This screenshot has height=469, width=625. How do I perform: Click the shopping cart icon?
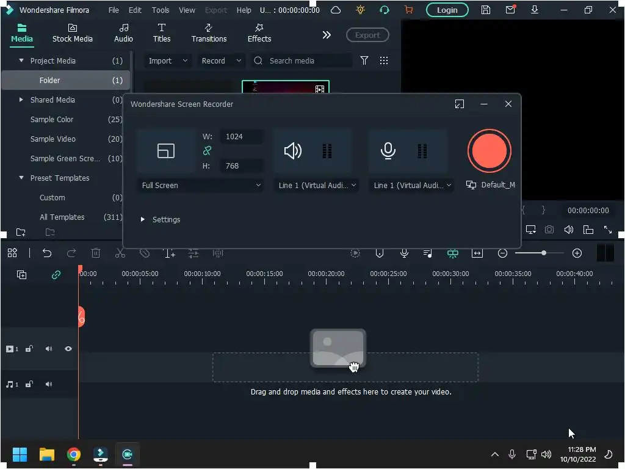tap(408, 10)
